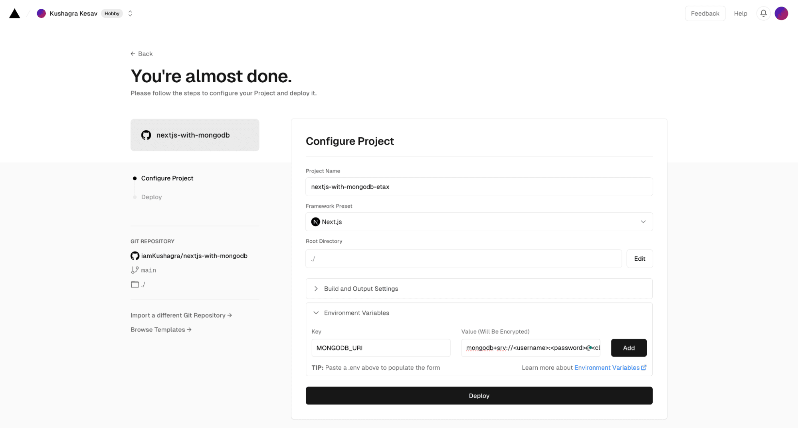
Task: Expand Build and Output Settings
Action: pos(360,289)
